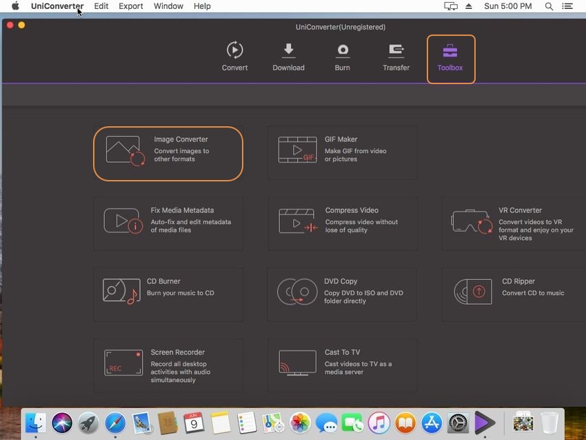Open Safari from the Dock
This screenshot has height=440, width=586.
[x=114, y=423]
